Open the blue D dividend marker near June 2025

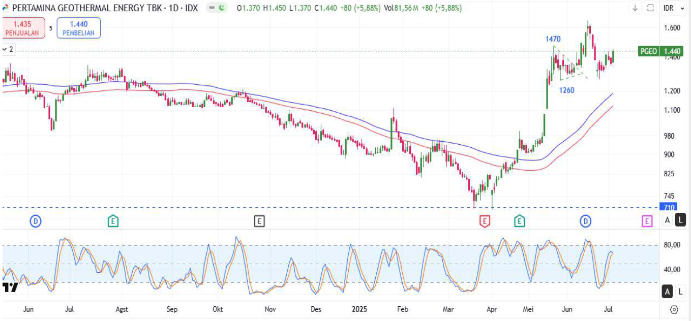click(x=586, y=221)
